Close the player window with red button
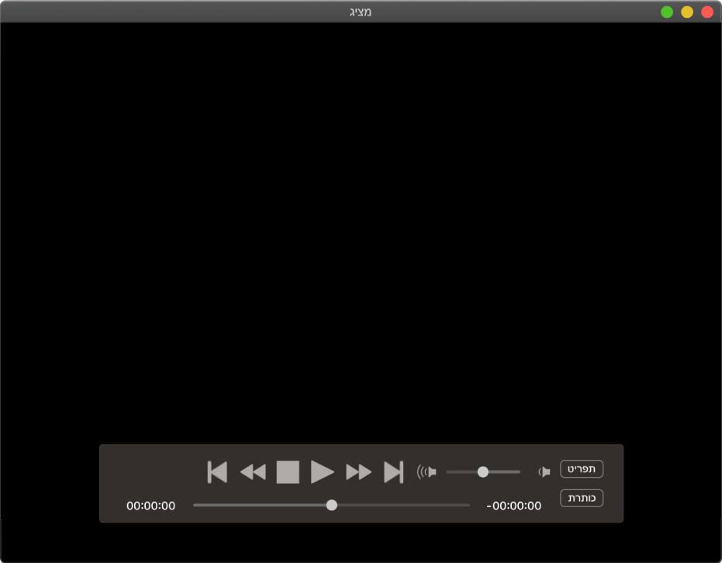 click(707, 12)
